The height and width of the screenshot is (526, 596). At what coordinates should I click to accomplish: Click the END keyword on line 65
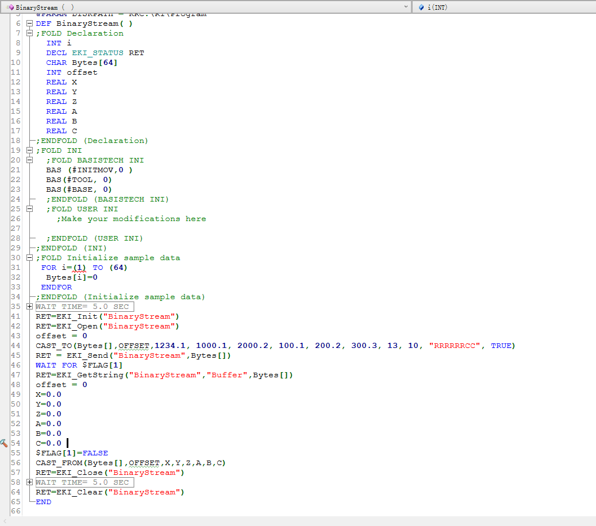[43, 502]
